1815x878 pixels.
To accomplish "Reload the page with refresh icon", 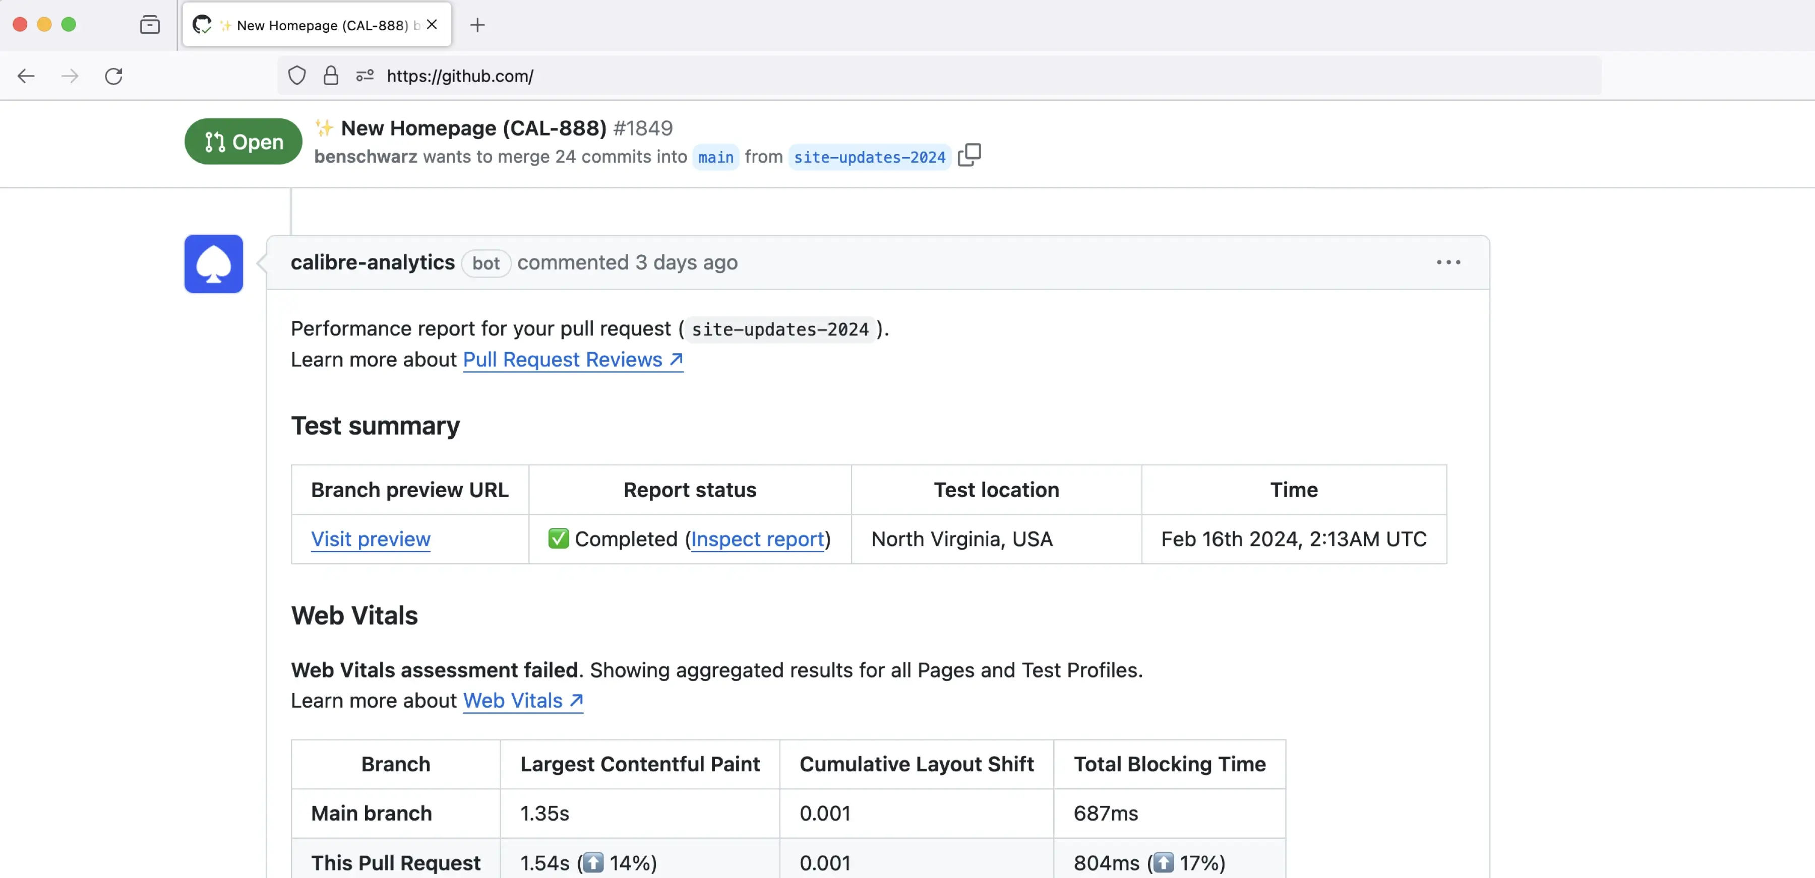I will coord(114,76).
